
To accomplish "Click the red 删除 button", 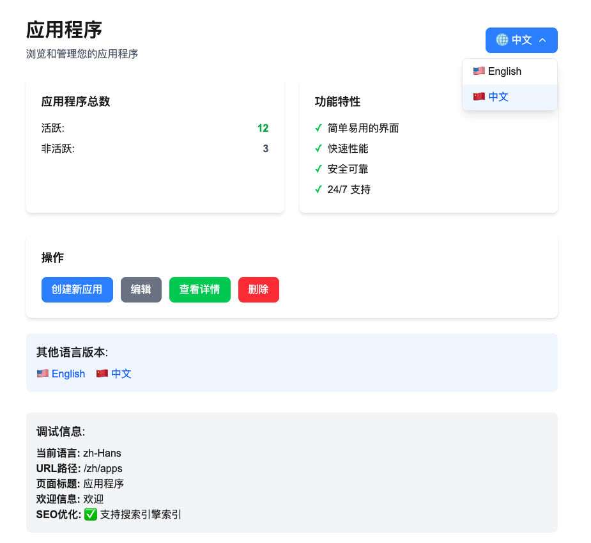I will click(259, 290).
